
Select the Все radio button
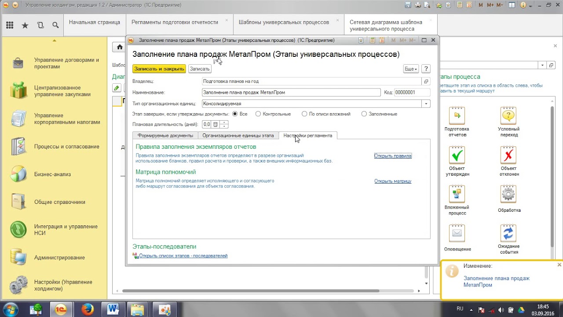(x=235, y=114)
